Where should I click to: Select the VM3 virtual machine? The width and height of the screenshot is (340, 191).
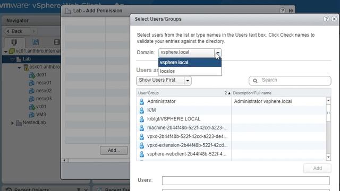(x=41, y=115)
